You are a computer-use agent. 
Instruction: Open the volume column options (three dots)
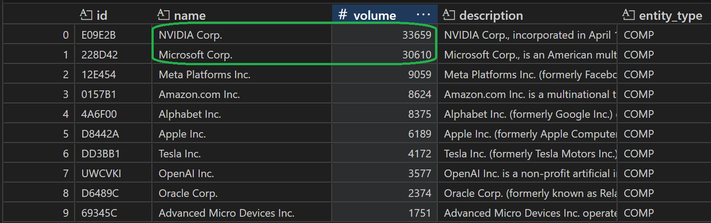coord(423,15)
